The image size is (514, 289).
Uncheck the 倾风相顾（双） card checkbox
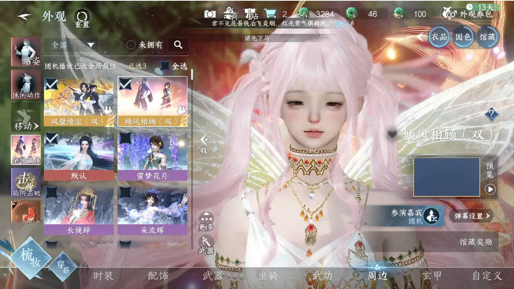coord(125,84)
